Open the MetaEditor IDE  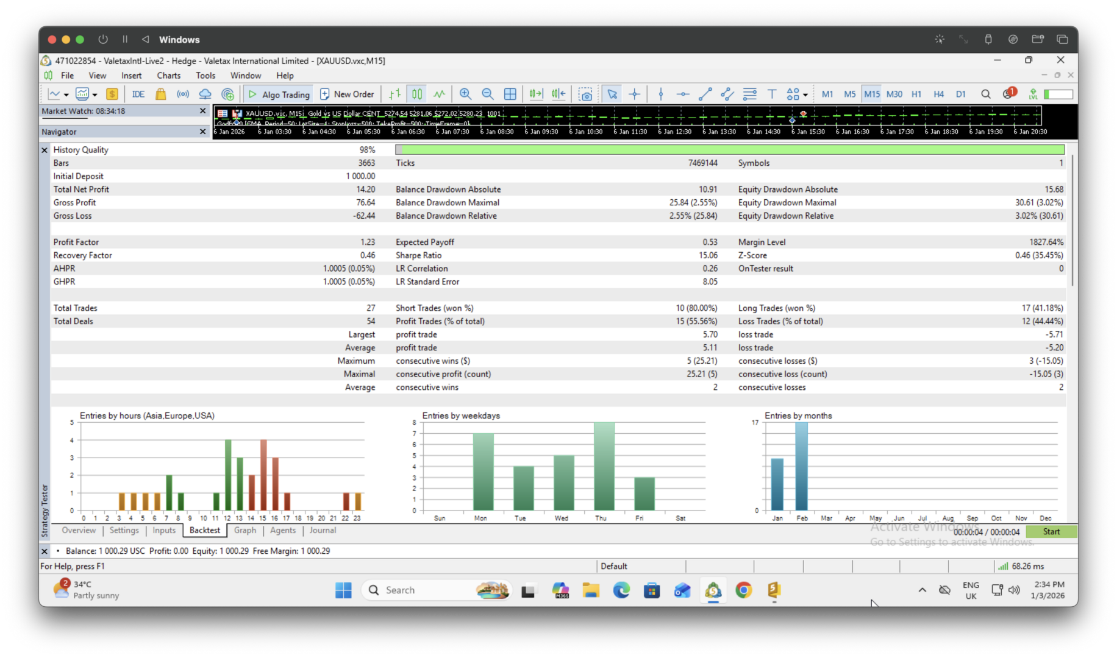138,94
